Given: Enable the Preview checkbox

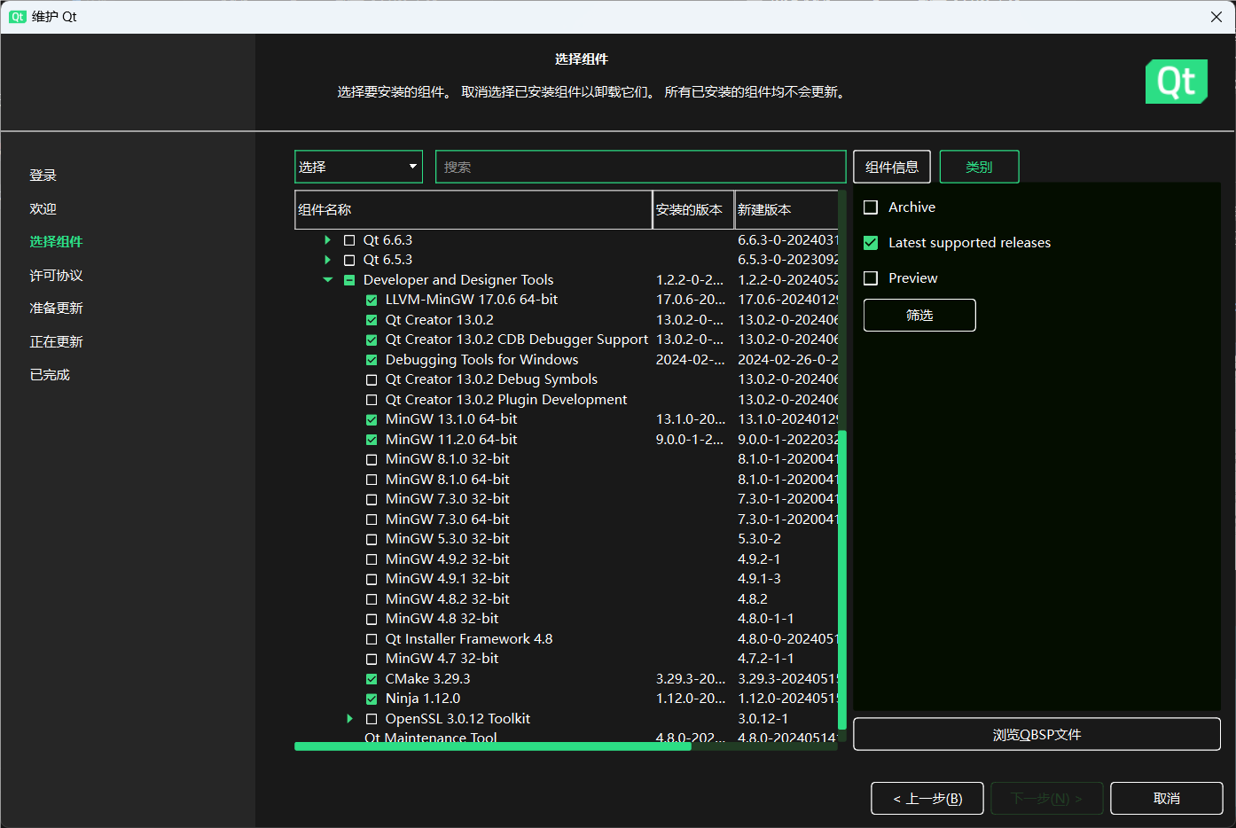Looking at the screenshot, I should tap(870, 277).
